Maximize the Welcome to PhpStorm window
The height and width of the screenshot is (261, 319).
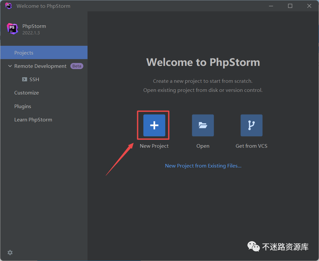pos(290,6)
